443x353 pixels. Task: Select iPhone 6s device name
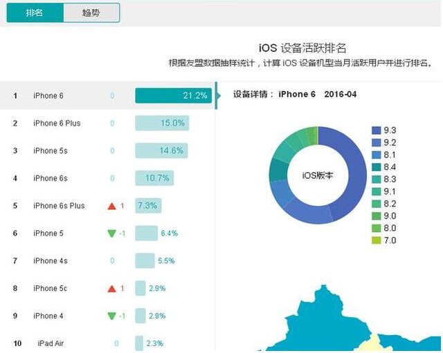pyautogui.click(x=51, y=178)
